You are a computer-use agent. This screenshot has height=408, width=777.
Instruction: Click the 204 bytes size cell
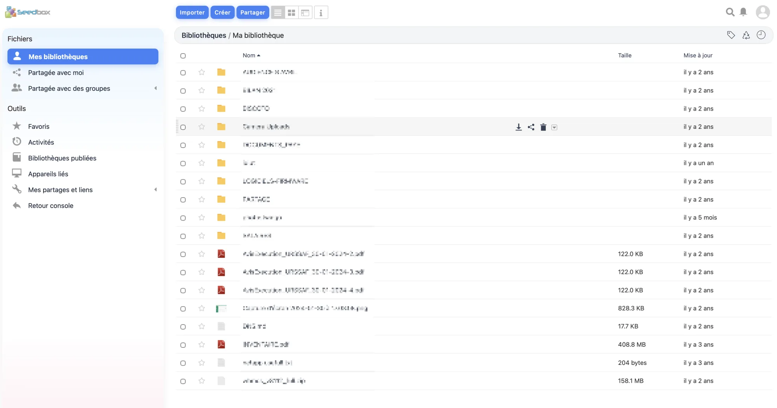coord(632,363)
